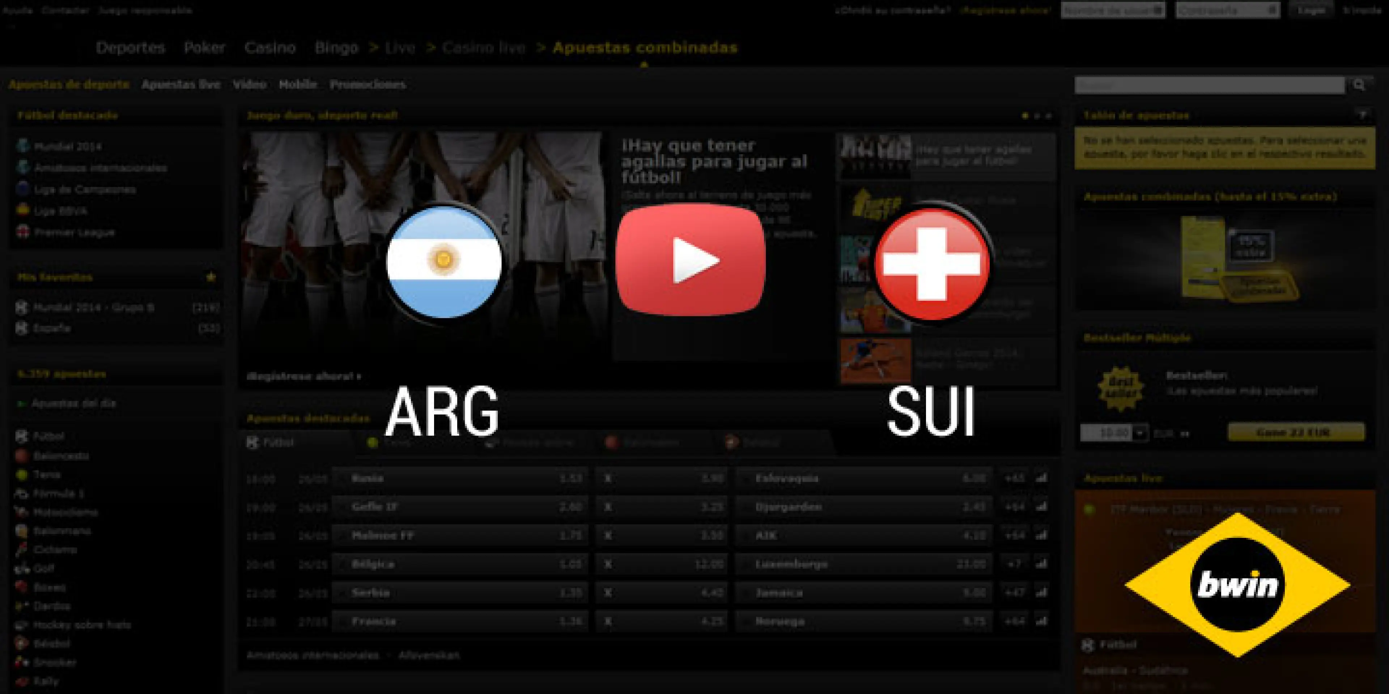
Task: Open the Promociones menu item
Action: coord(368,85)
